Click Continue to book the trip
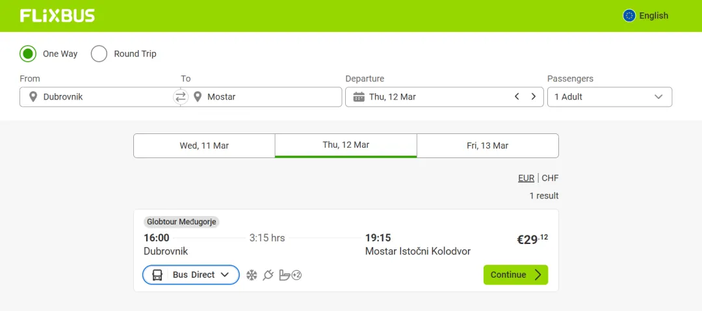 (x=515, y=275)
